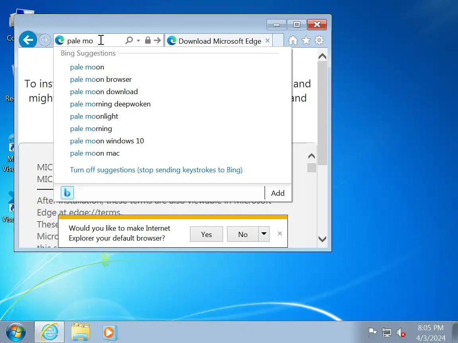Click No on default browser prompt
458x343 pixels.
[243, 234]
